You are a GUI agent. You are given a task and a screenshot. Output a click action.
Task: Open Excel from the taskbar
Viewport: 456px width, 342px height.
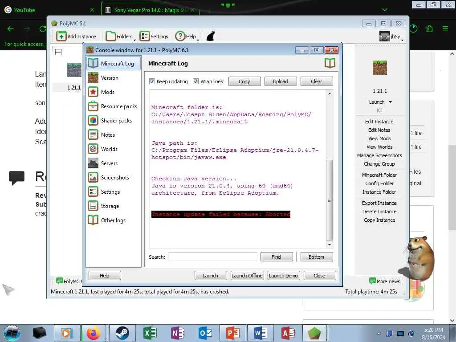(150, 333)
